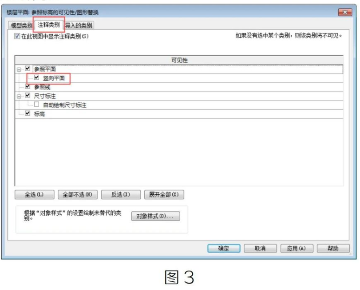The width and height of the screenshot is (360, 290).
Task: Toggle 在此视图中显示注释类别 checkbox
Action: 17,36
